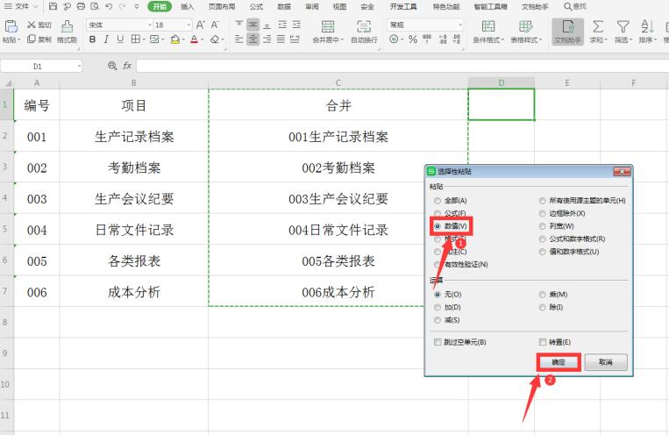The height and width of the screenshot is (435, 669).
Task: Select the 乘(M) multiply operation radio
Action: (x=542, y=295)
